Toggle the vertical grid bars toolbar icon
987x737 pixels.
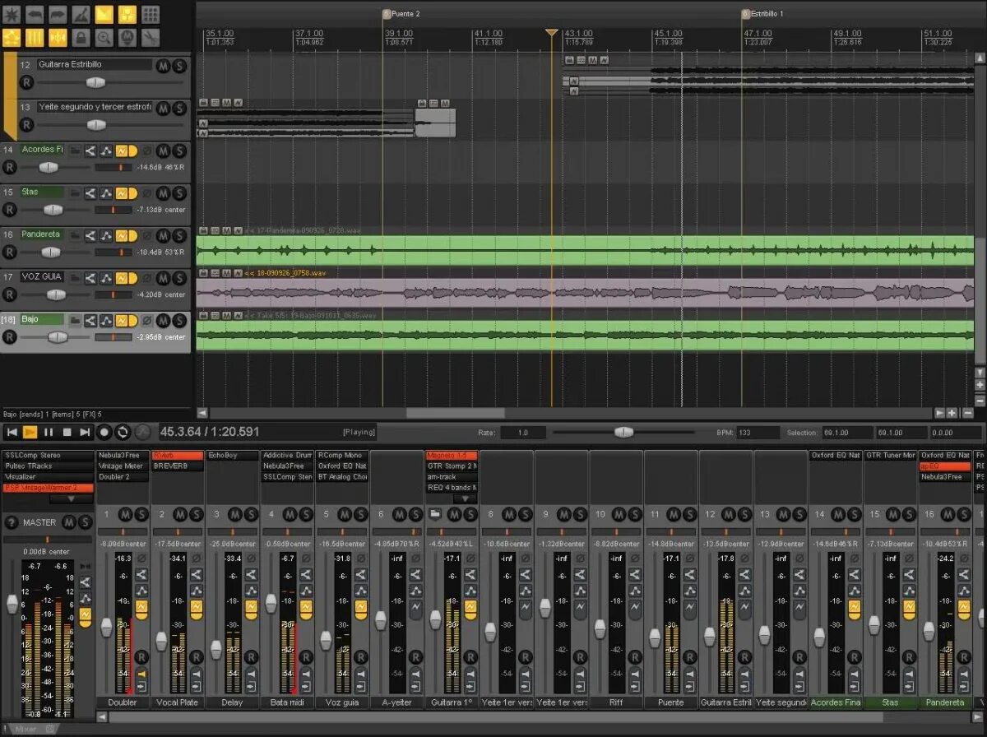[x=35, y=38]
